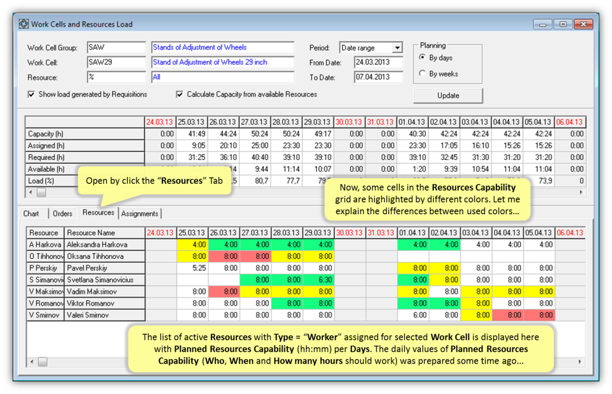Click the Resource Name column header
612x394 pixels.
[104, 233]
